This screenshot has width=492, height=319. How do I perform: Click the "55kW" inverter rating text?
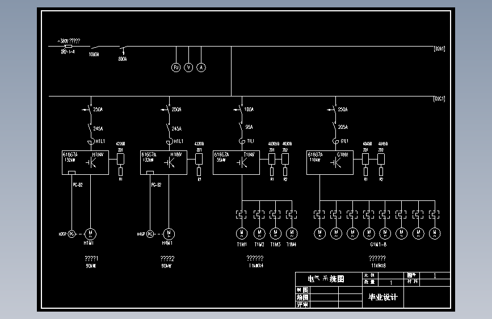pos(221,160)
